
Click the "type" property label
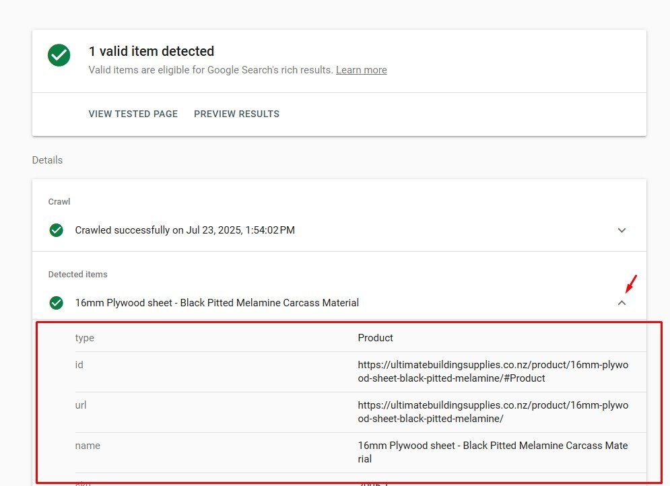click(x=85, y=338)
